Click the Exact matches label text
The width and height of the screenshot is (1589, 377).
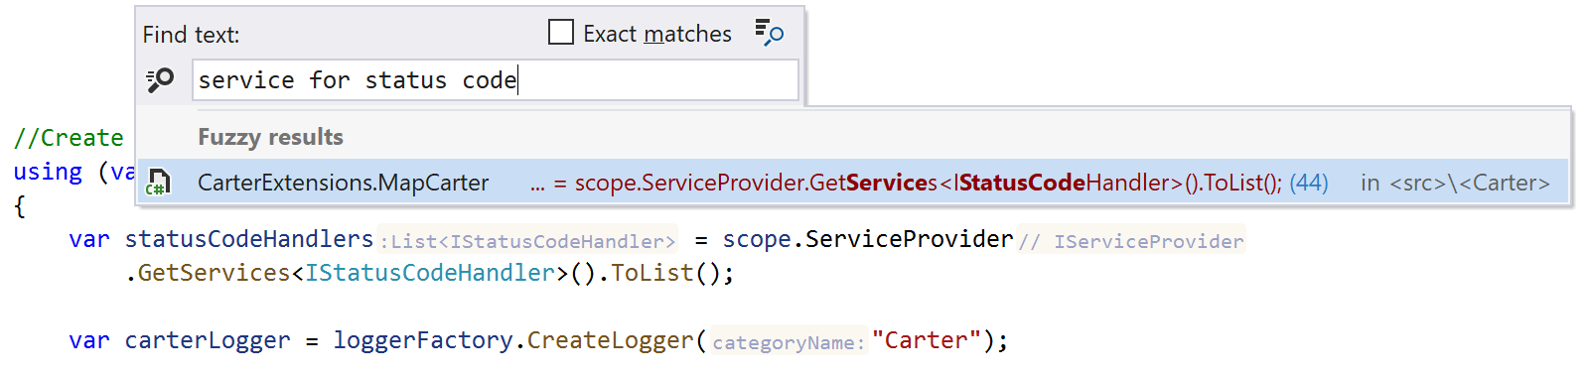(x=657, y=34)
